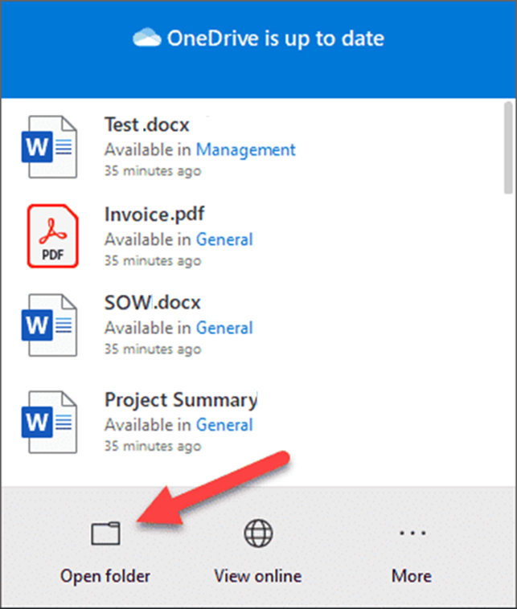This screenshot has height=609, width=517.
Task: Click the PDF icon for Invoice.pdf
Action: pos(52,235)
